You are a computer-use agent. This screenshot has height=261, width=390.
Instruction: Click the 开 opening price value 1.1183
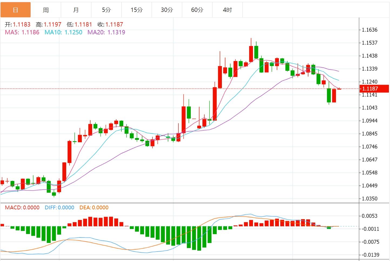(x=22, y=25)
